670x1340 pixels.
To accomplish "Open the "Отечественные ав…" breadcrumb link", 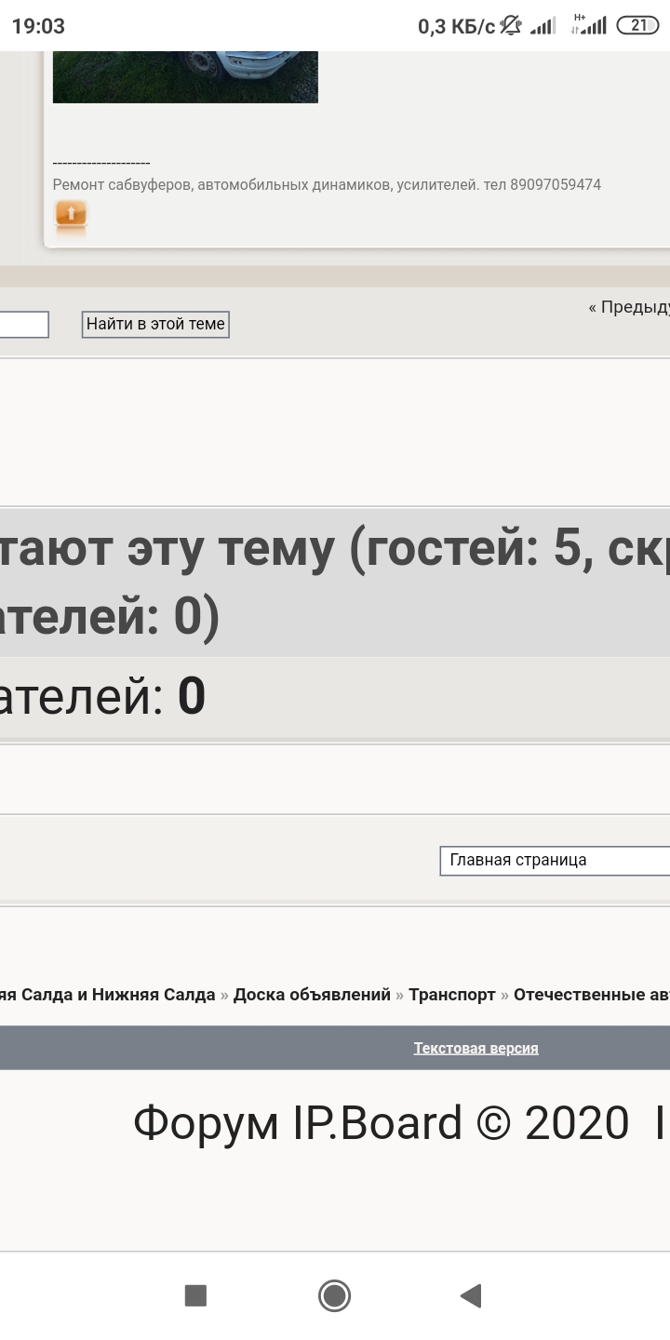I will pyautogui.click(x=591, y=995).
